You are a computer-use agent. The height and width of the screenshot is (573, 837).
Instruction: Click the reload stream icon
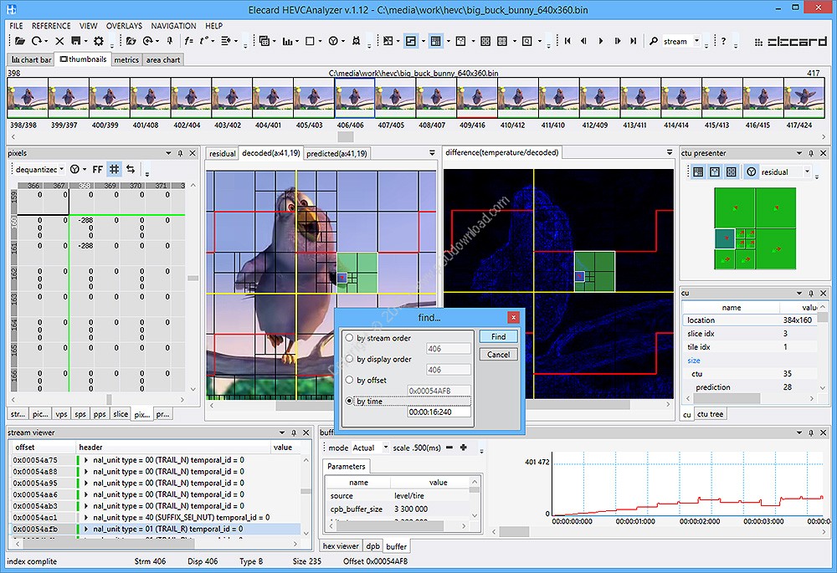[x=36, y=41]
